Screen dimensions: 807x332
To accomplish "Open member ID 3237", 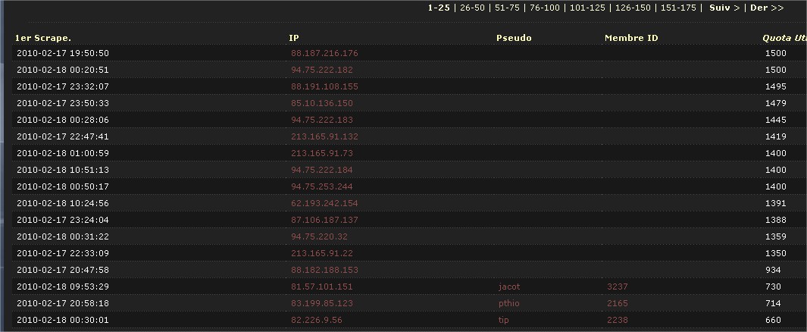I will tap(617, 287).
